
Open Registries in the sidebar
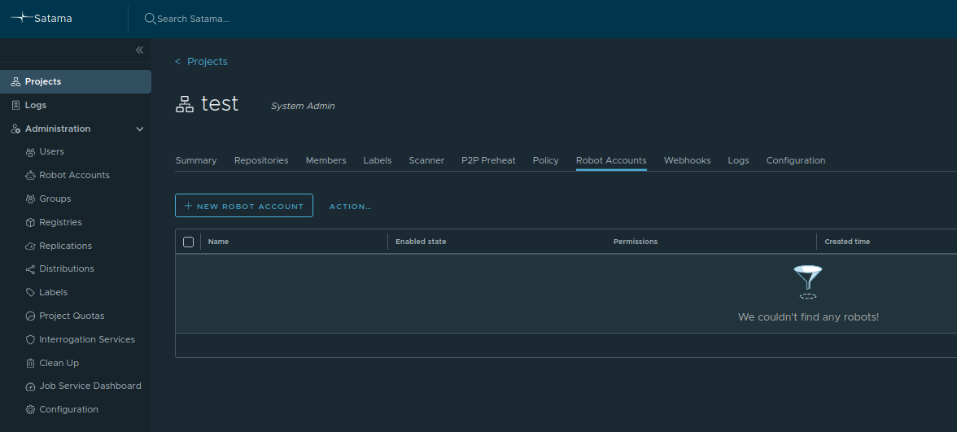tap(60, 223)
